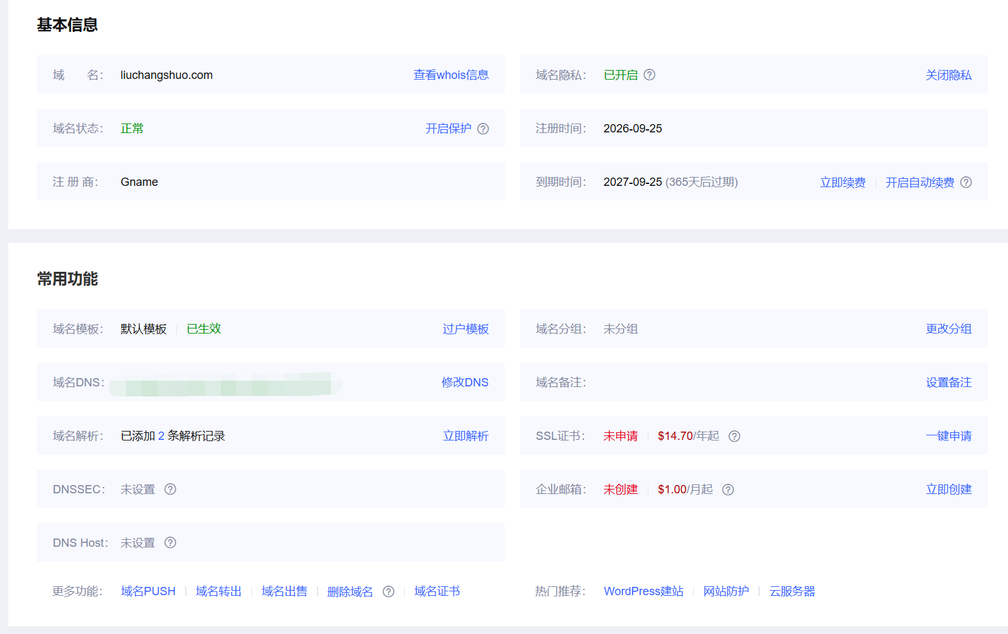Click 365天后过期 expiry note
Image resolution: width=1008 pixels, height=634 pixels.
702,181
